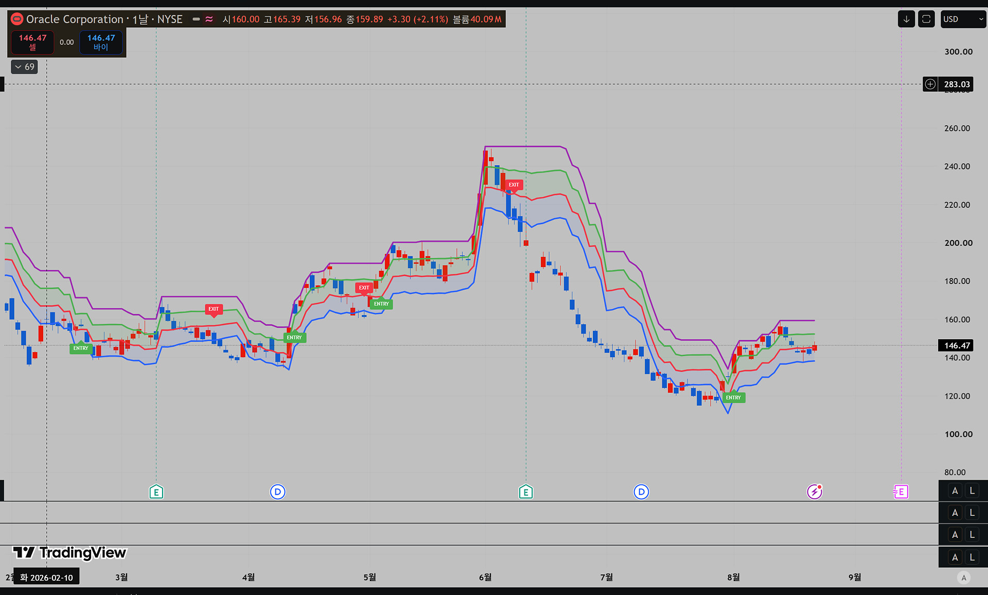Toggle auto scale A on the main price pane

[x=955, y=491]
